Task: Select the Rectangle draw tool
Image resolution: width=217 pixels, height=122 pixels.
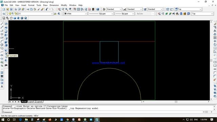Action: tap(2, 38)
